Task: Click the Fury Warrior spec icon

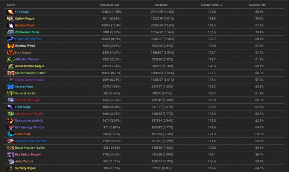Action: (x=11, y=53)
